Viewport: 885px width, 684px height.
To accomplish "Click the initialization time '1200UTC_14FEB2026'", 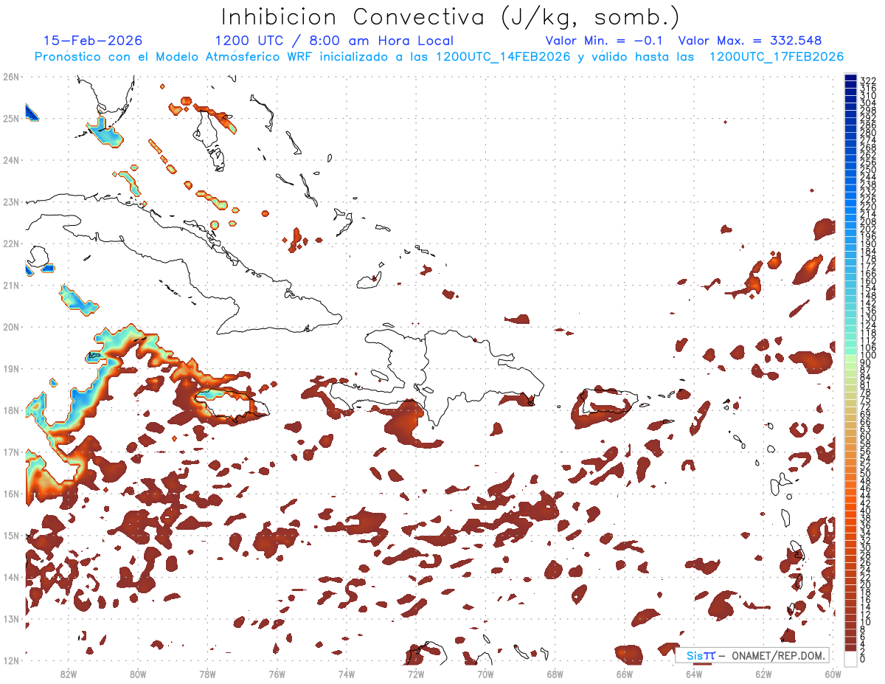I will click(503, 57).
